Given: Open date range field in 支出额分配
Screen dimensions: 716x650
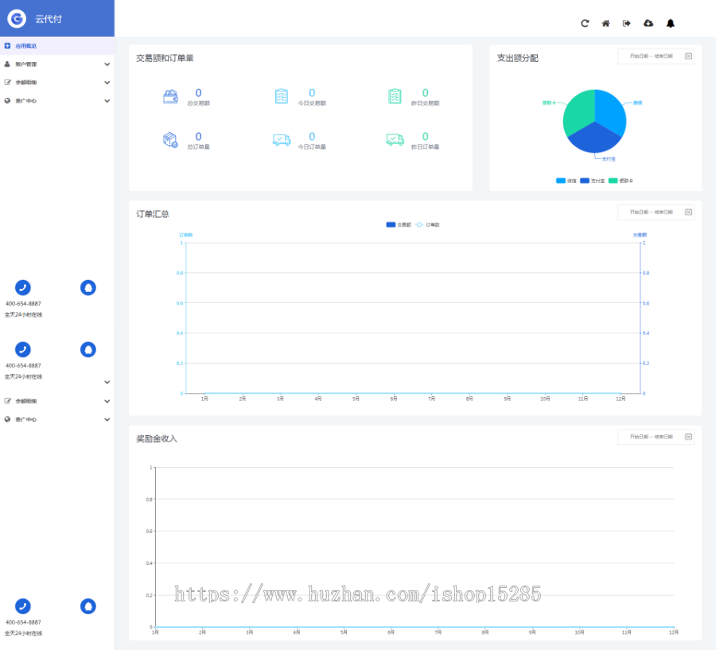Looking at the screenshot, I should tap(651, 56).
